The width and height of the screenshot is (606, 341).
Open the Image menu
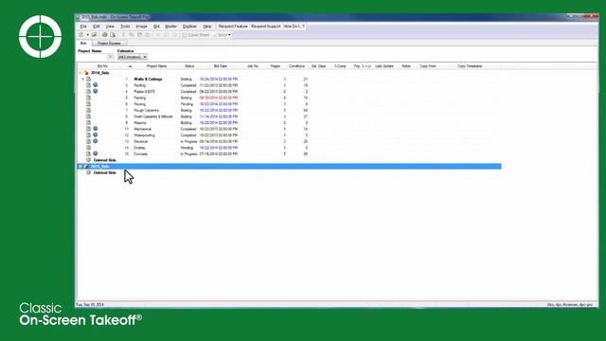(141, 27)
